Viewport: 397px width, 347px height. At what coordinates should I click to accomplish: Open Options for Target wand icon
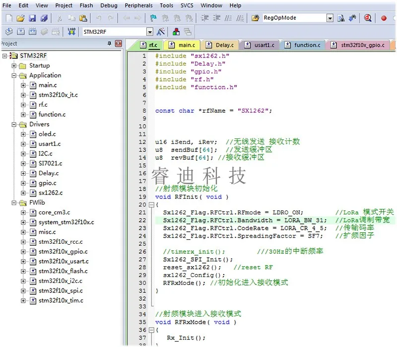tap(160, 31)
